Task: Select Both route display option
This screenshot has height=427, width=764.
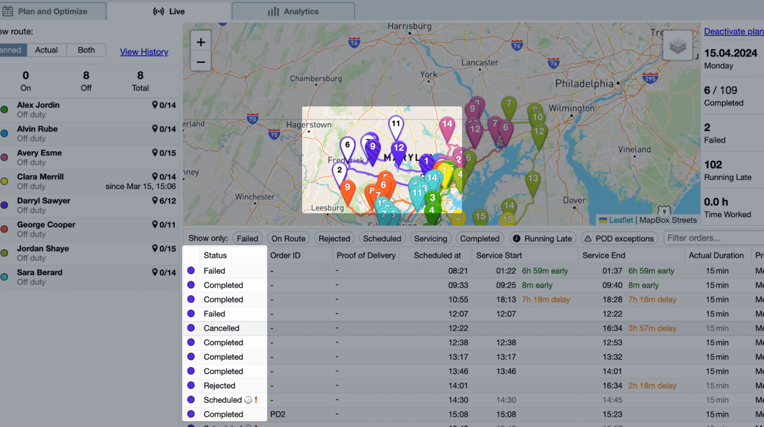Action: click(x=86, y=50)
